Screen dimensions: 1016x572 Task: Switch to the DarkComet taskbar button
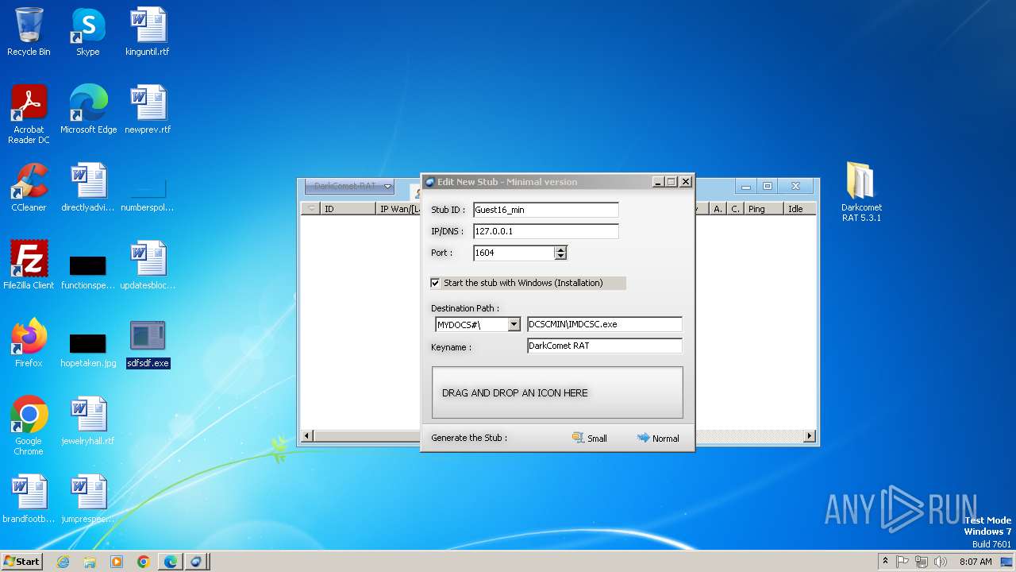tap(197, 562)
